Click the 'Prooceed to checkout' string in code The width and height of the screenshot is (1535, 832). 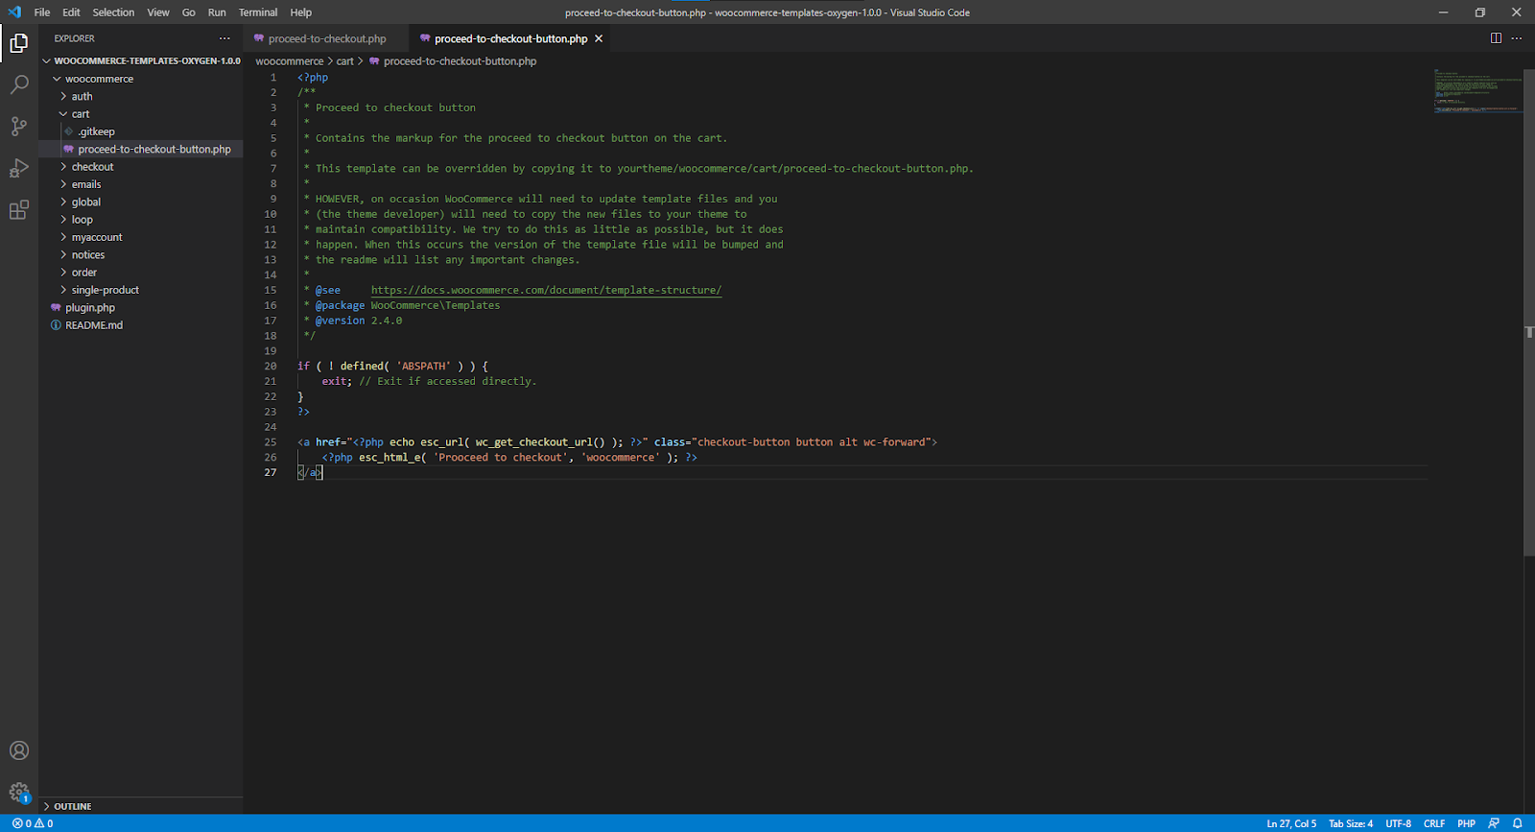coord(500,458)
